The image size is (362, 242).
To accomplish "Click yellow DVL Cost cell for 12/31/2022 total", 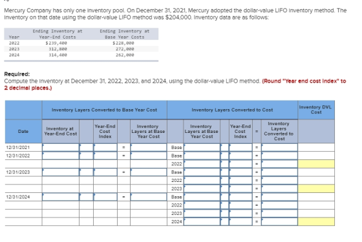I will 316,164.
